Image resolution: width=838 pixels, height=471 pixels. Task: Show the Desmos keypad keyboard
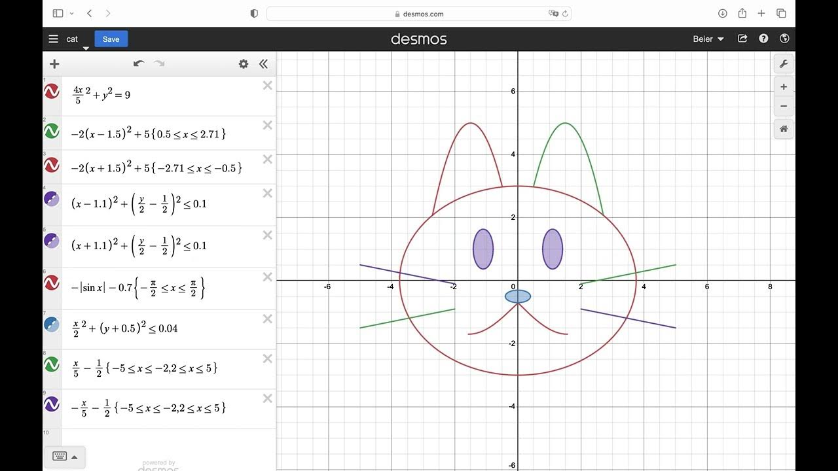(x=60, y=457)
